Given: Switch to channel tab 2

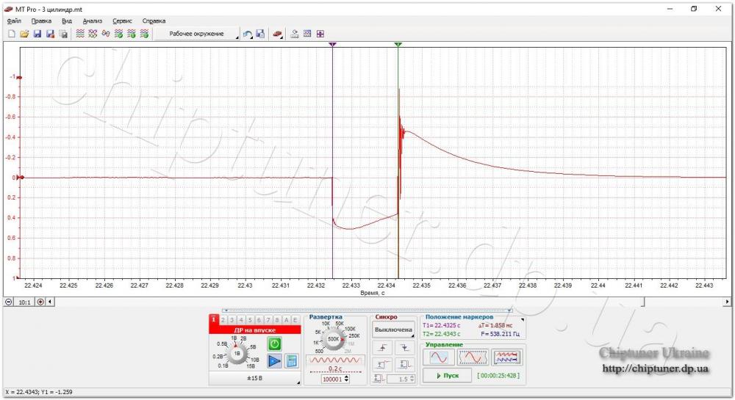Looking at the screenshot, I should coord(223,320).
